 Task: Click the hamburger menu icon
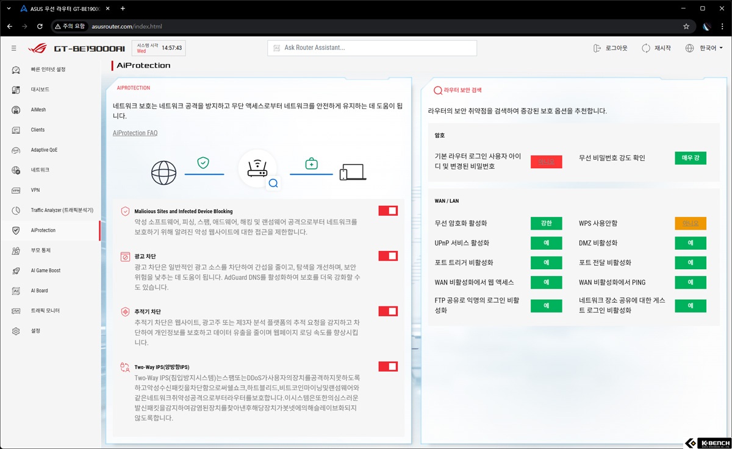13,48
